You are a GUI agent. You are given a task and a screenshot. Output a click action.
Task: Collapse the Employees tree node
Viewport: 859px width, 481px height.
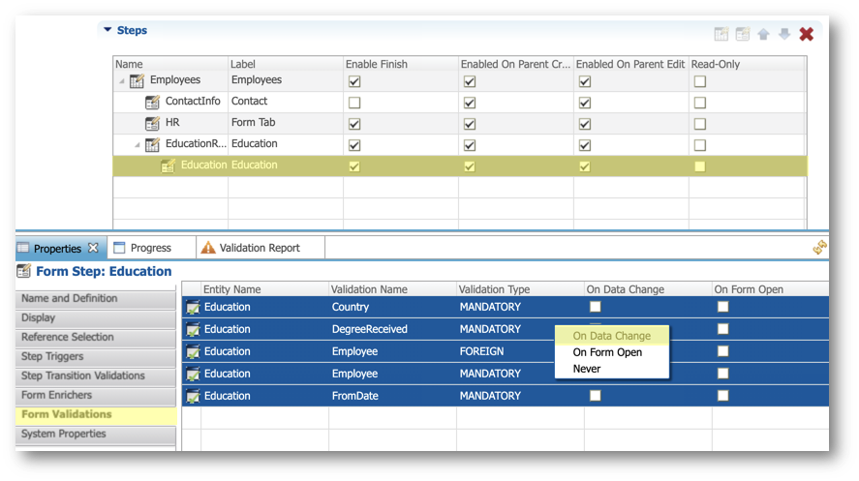pos(121,81)
